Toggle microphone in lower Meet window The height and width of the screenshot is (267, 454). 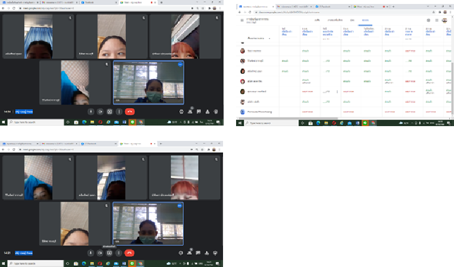pos(91,253)
